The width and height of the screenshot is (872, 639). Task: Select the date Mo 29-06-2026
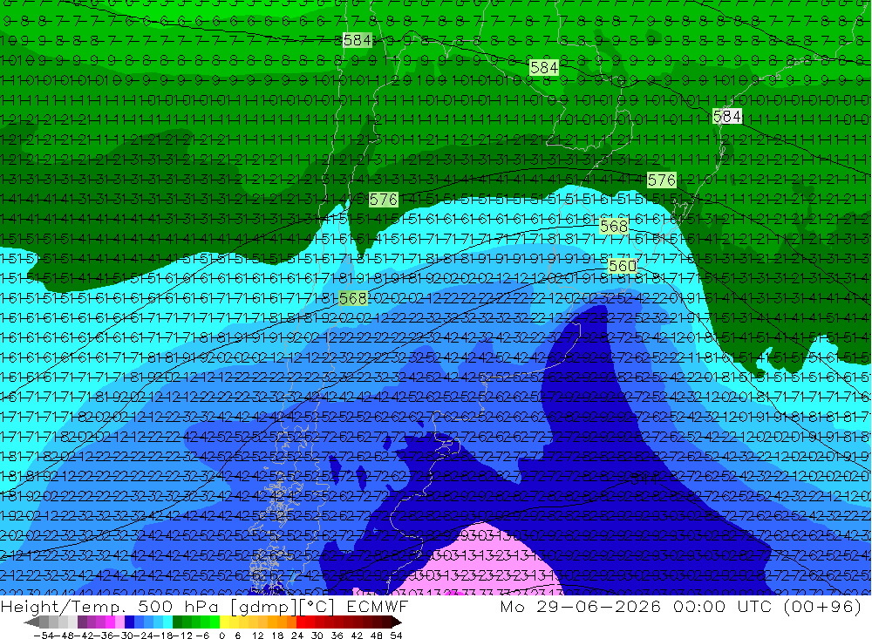[x=581, y=606]
